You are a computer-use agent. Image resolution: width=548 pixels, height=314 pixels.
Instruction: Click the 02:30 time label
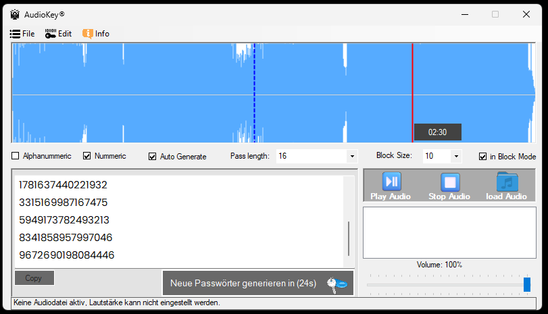pos(438,132)
